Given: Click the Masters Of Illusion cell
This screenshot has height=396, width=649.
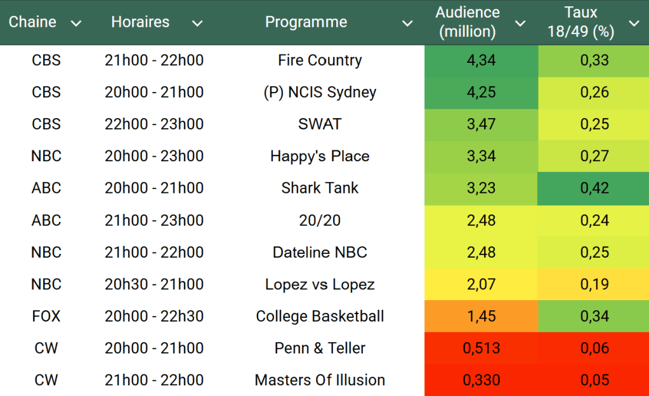Looking at the screenshot, I should point(320,380).
